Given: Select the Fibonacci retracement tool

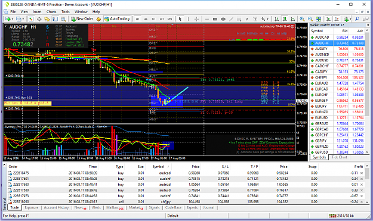Looking at the screenshot, I should (239, 19).
